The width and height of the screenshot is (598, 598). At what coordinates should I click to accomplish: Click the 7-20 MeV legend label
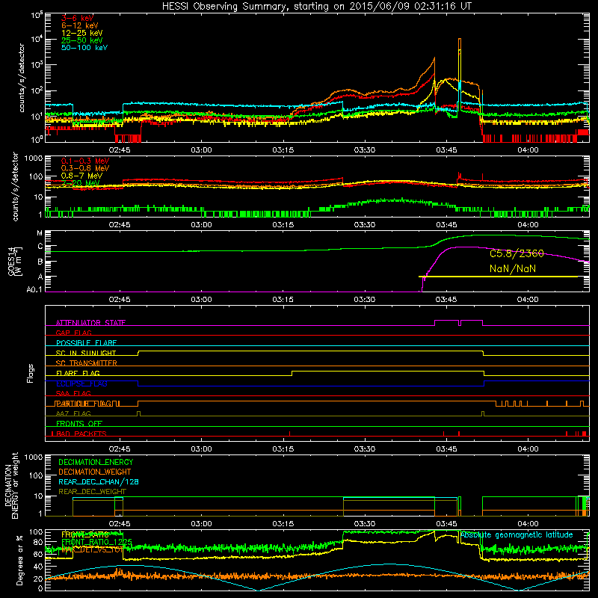80,183
